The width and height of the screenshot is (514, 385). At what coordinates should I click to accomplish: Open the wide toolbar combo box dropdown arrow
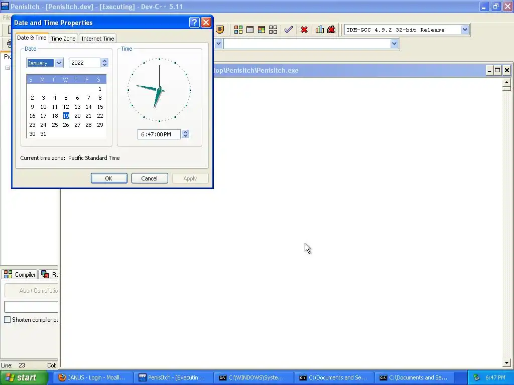pos(395,44)
